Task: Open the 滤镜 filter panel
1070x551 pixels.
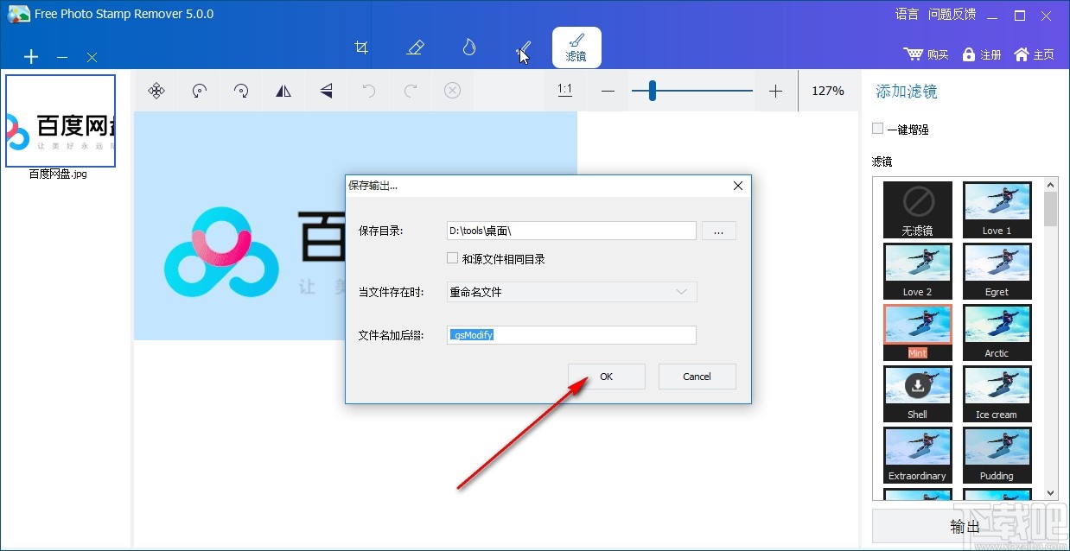Action: click(576, 47)
